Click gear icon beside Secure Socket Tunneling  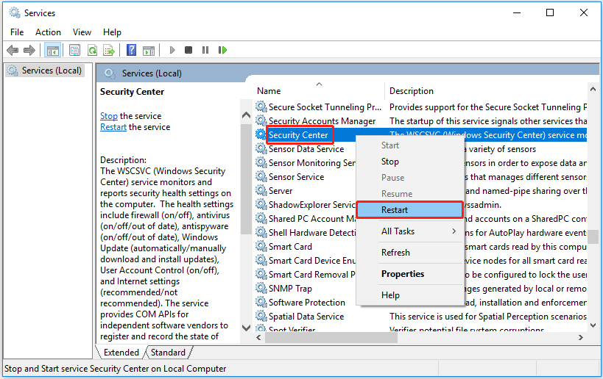[x=261, y=107]
